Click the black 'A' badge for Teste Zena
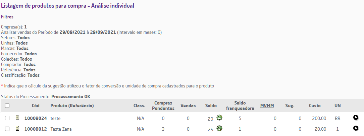This screenshot has height=136, width=364. 356,128
